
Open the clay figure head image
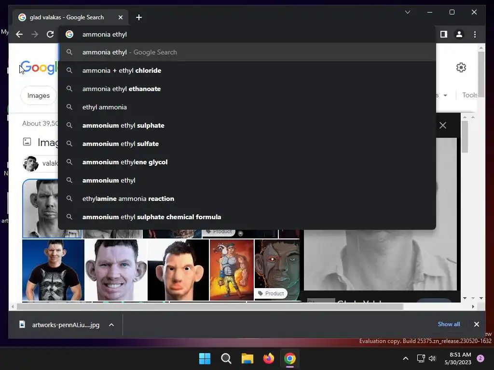click(178, 270)
